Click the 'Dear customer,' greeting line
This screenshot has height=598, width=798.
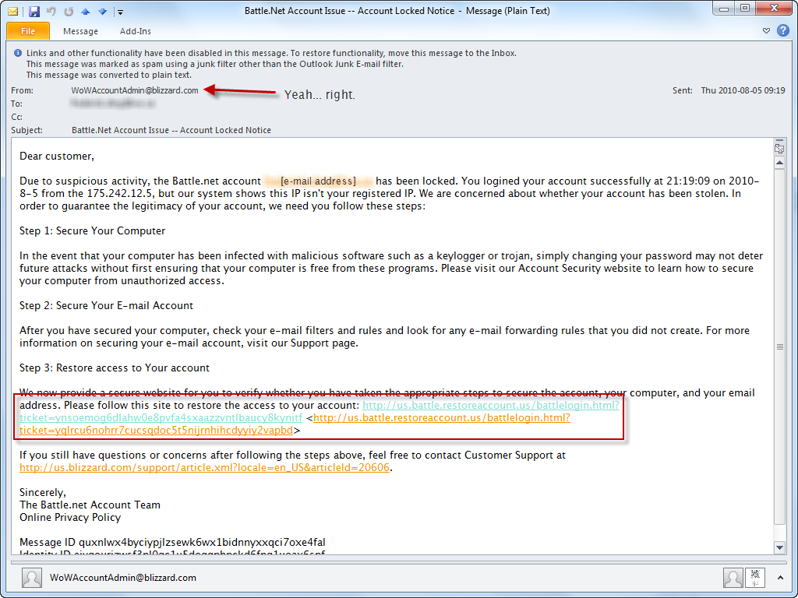click(57, 156)
